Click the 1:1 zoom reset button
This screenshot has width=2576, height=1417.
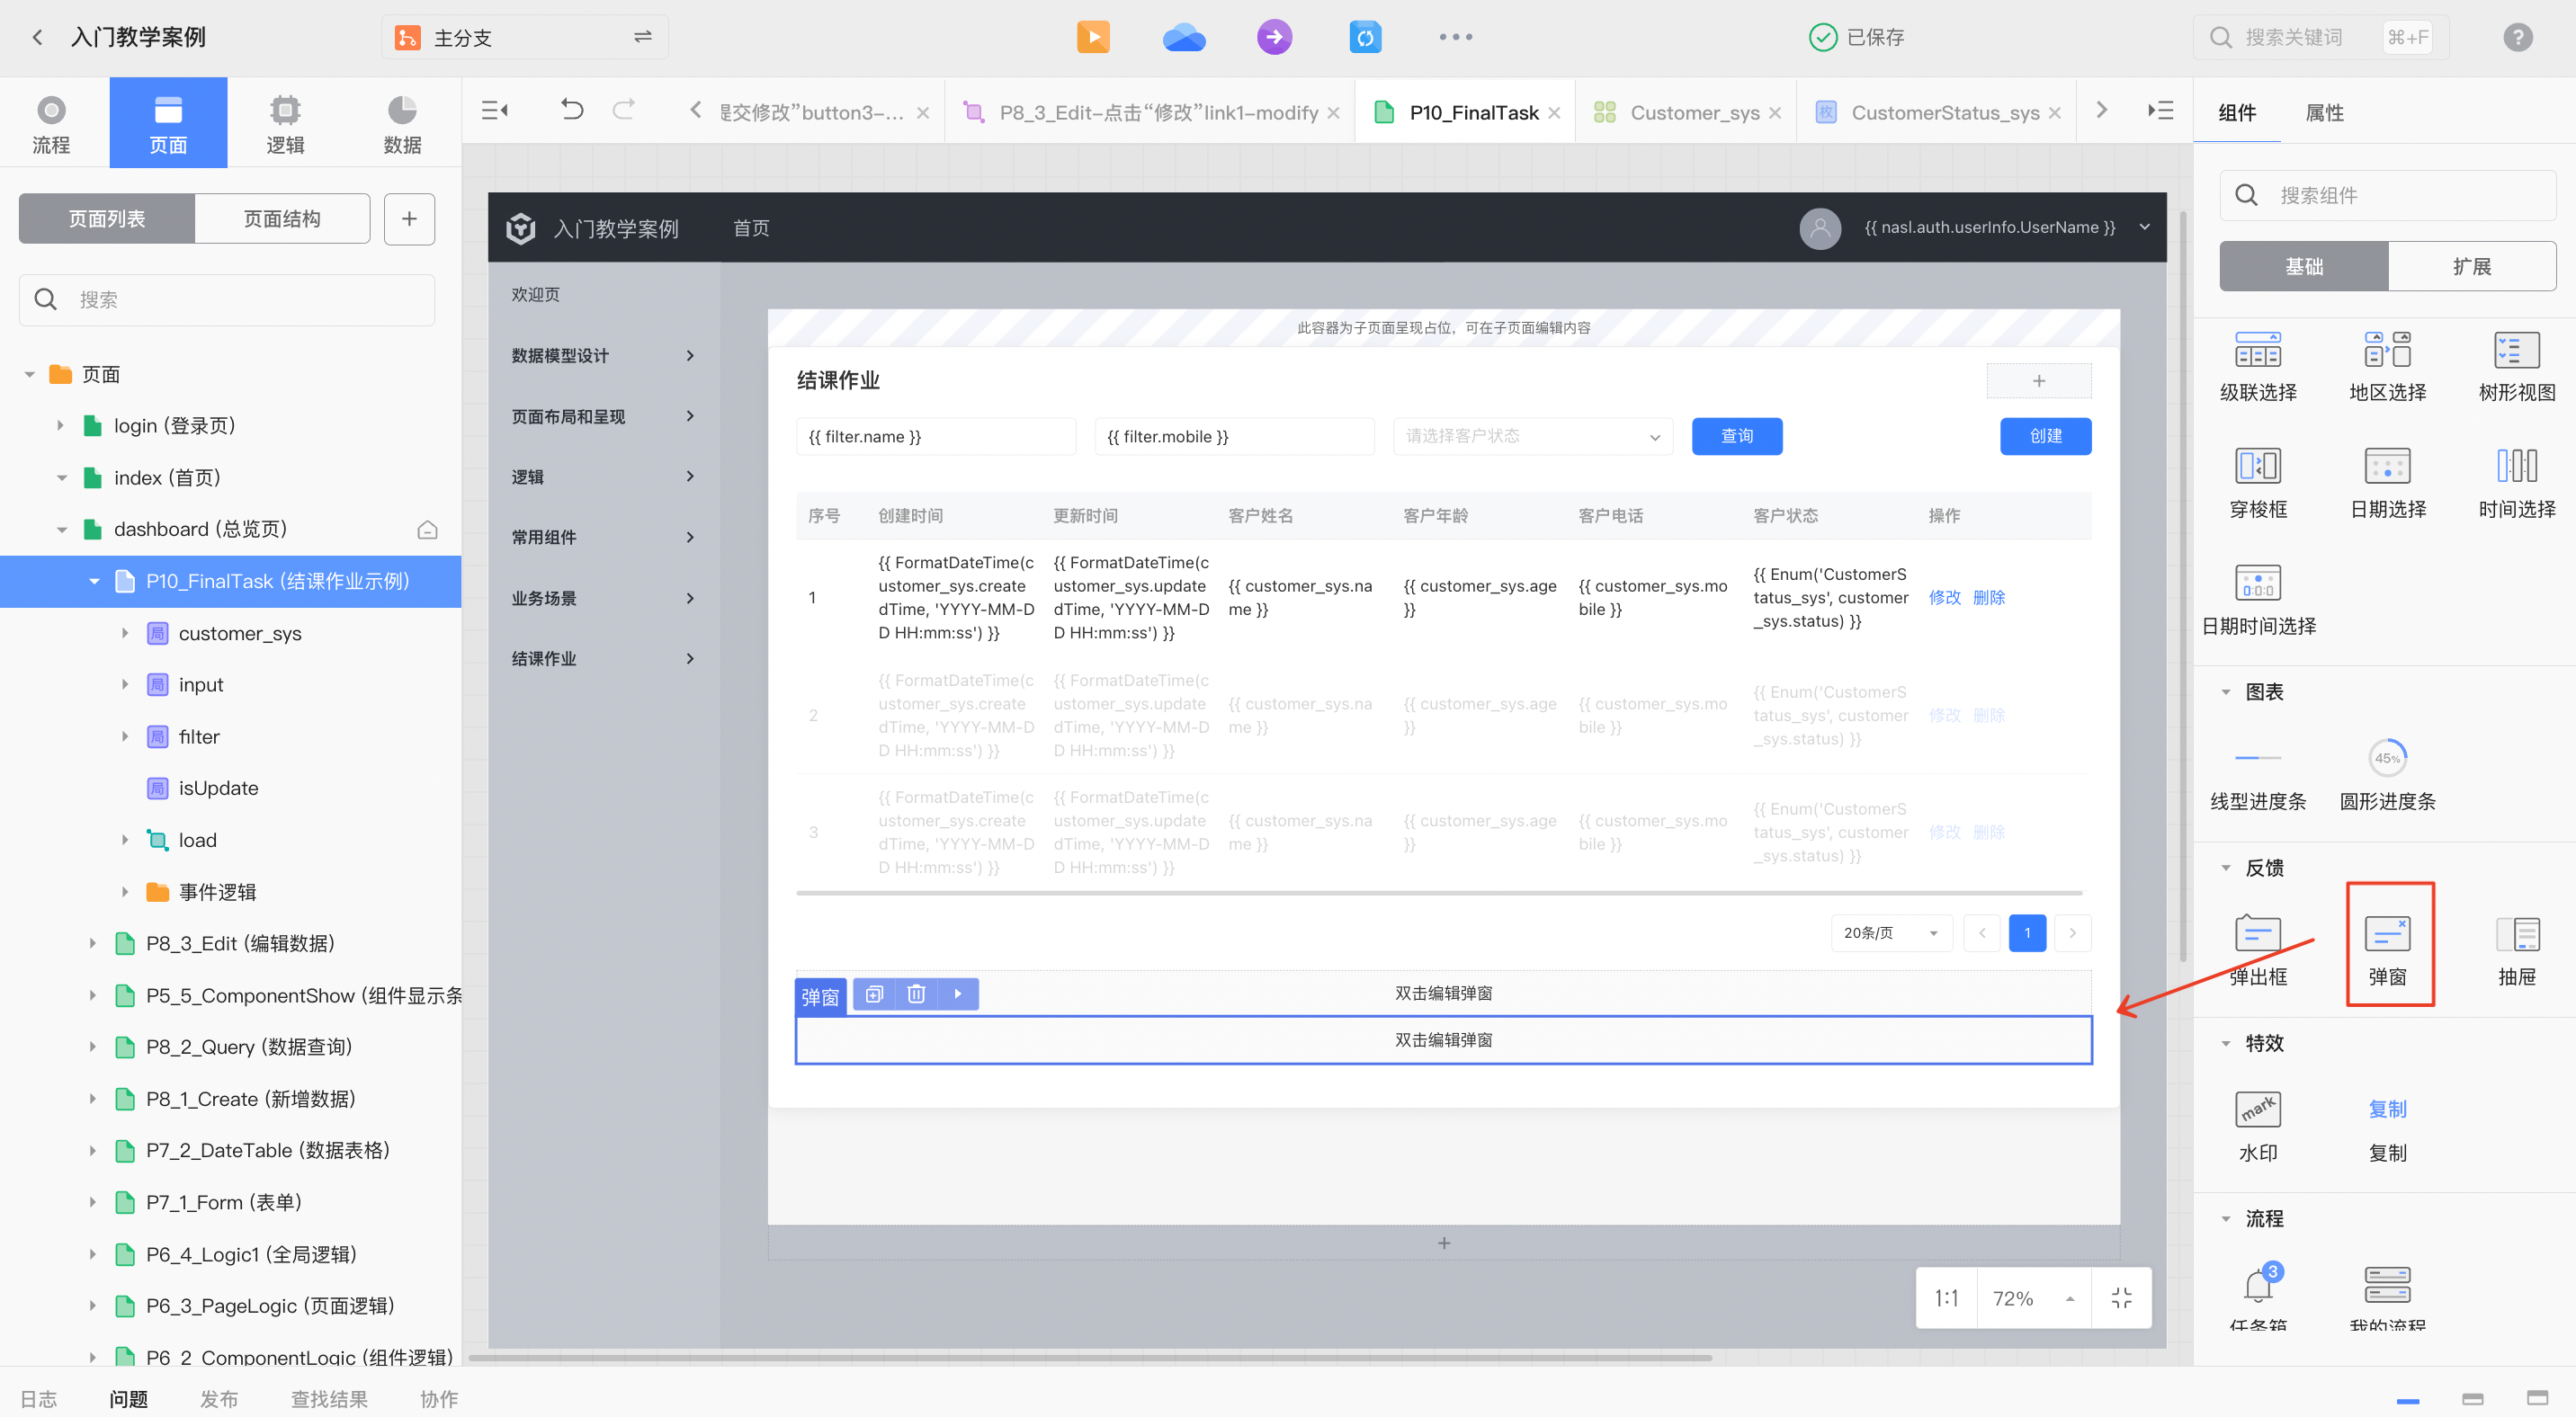[x=1946, y=1298]
